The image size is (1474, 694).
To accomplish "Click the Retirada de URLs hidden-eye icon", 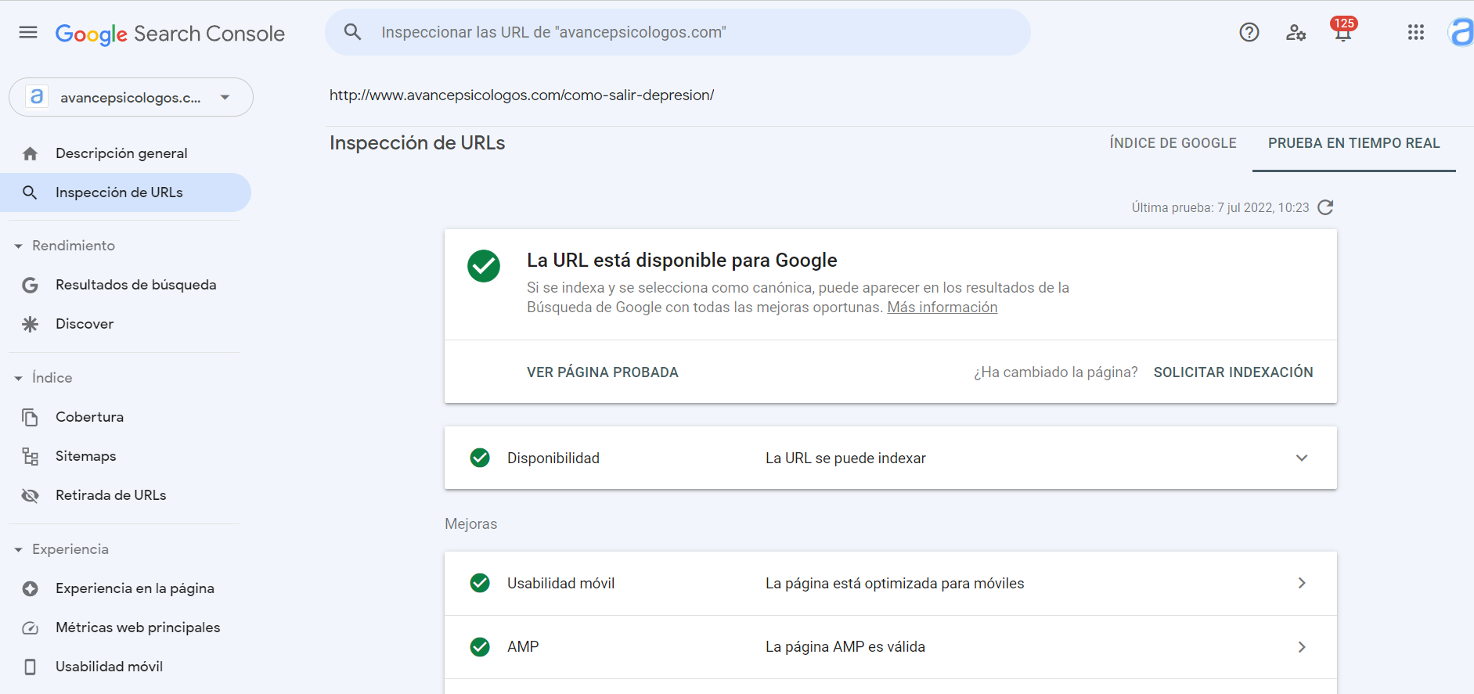I will (x=30, y=495).
